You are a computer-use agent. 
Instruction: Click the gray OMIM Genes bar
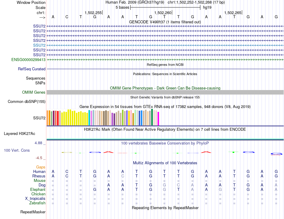(165, 92)
